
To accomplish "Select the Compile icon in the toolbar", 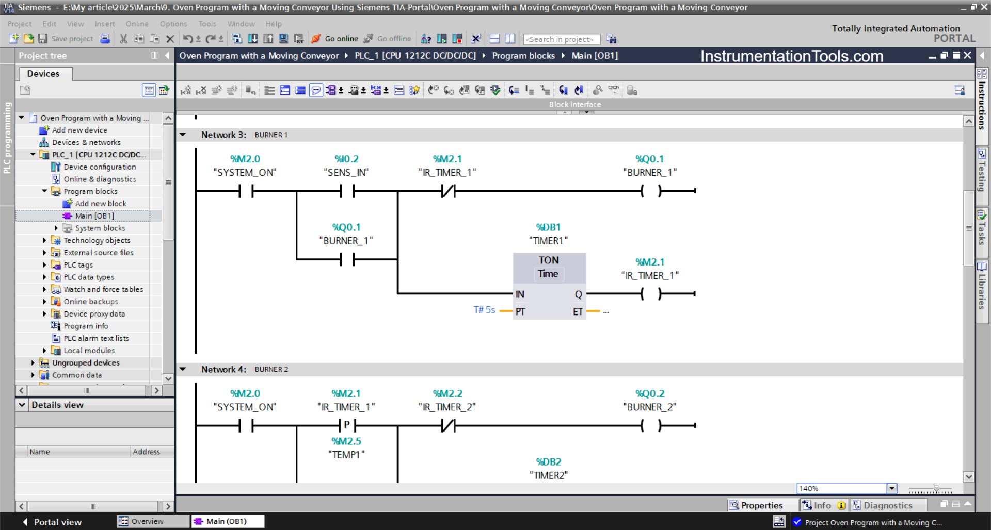I will coord(237,38).
